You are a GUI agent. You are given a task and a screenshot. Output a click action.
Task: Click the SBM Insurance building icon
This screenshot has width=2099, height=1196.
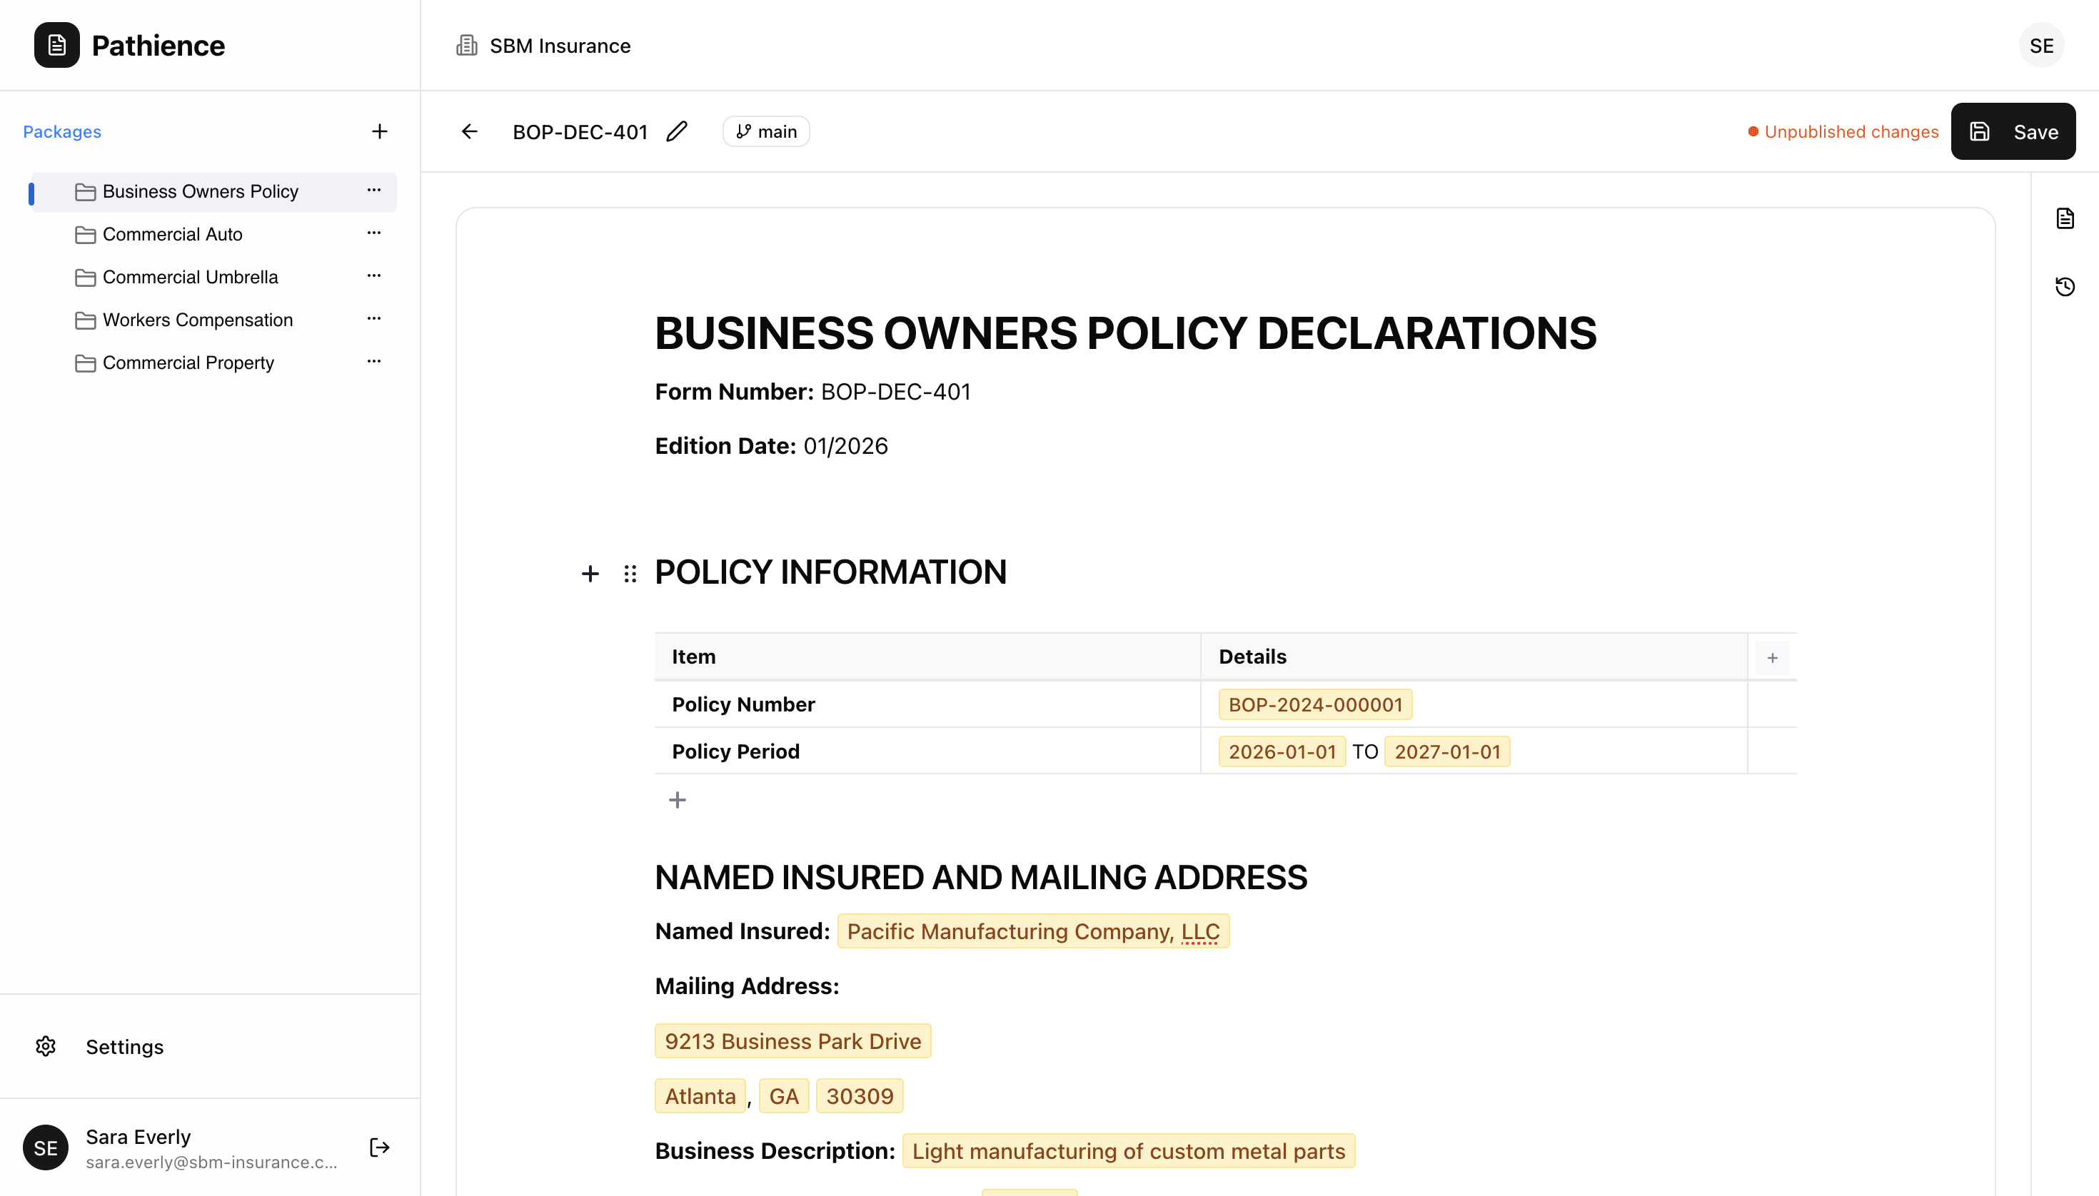[466, 45]
